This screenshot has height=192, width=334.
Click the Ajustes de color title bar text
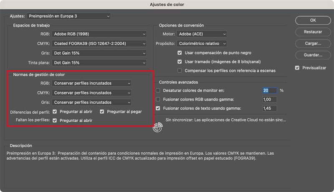(167, 5)
